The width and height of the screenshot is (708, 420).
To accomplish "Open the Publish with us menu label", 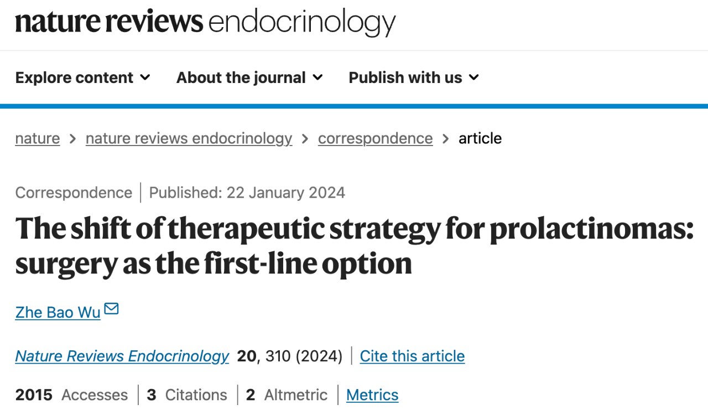I will coord(405,77).
